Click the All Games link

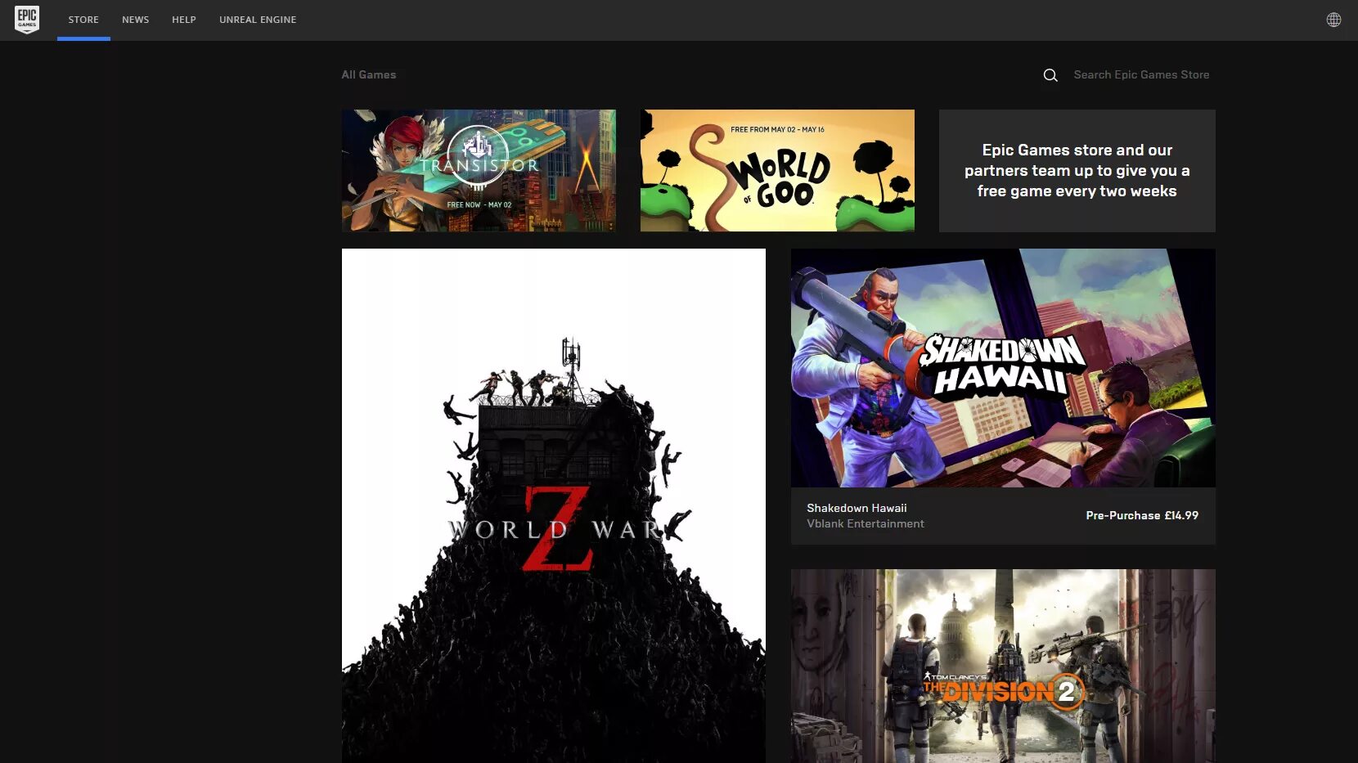pos(369,74)
